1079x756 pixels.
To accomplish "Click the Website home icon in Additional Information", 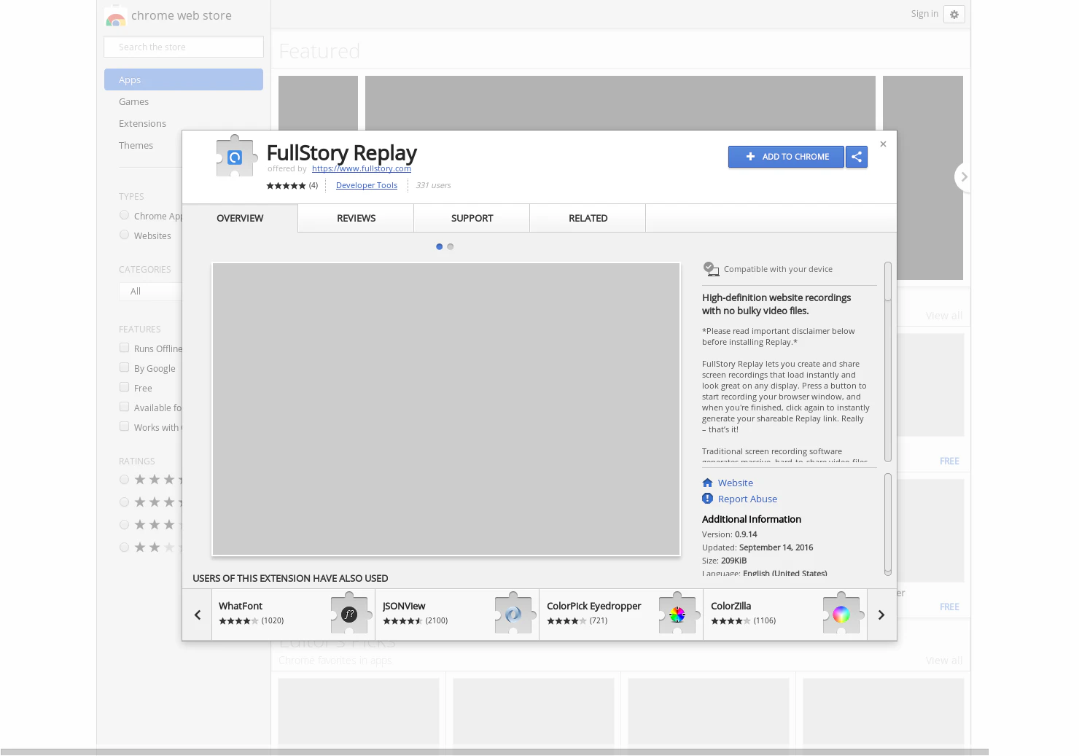I will pyautogui.click(x=707, y=483).
